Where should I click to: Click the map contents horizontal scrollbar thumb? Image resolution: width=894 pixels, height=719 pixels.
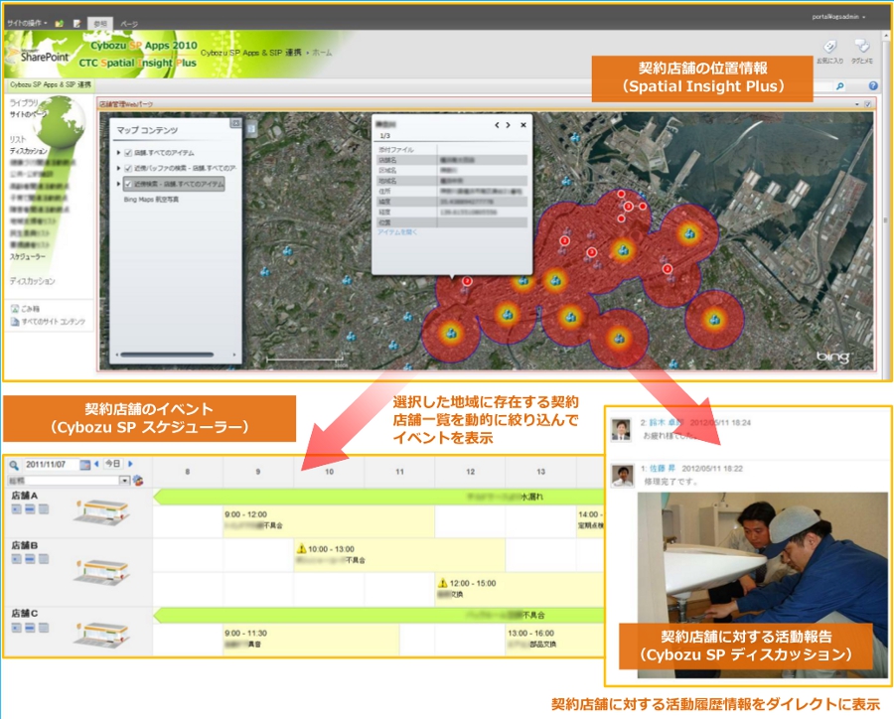click(x=167, y=355)
